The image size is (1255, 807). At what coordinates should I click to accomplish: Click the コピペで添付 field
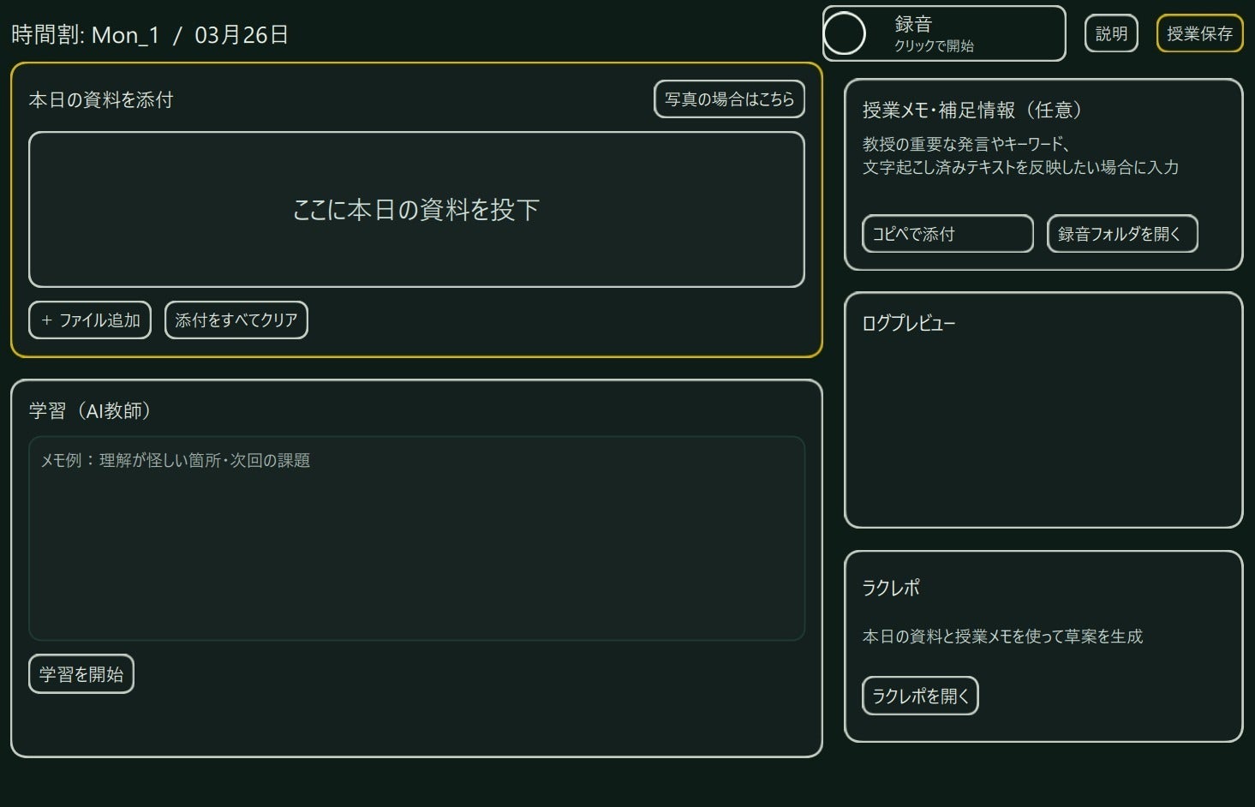947,234
